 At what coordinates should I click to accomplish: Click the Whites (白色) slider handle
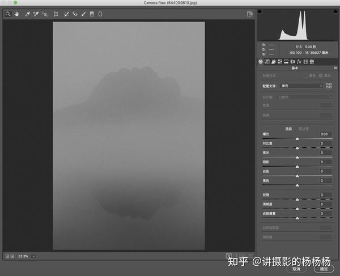tap(297, 176)
